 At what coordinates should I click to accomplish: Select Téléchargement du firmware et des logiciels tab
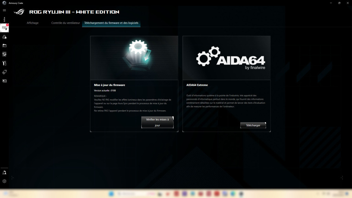pyautogui.click(x=111, y=23)
